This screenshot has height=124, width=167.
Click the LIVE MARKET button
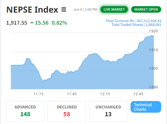[x=114, y=9]
